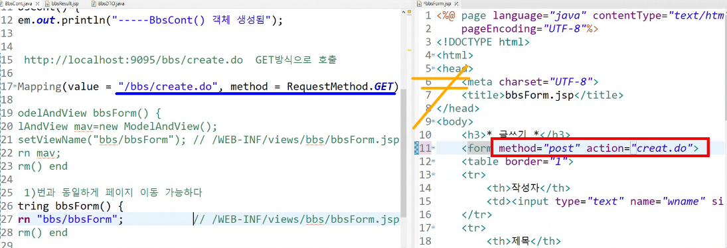The height and width of the screenshot is (248, 727).
Task: Click the "/bbs/create.do" string in the Mapping annotation
Action: click(168, 86)
